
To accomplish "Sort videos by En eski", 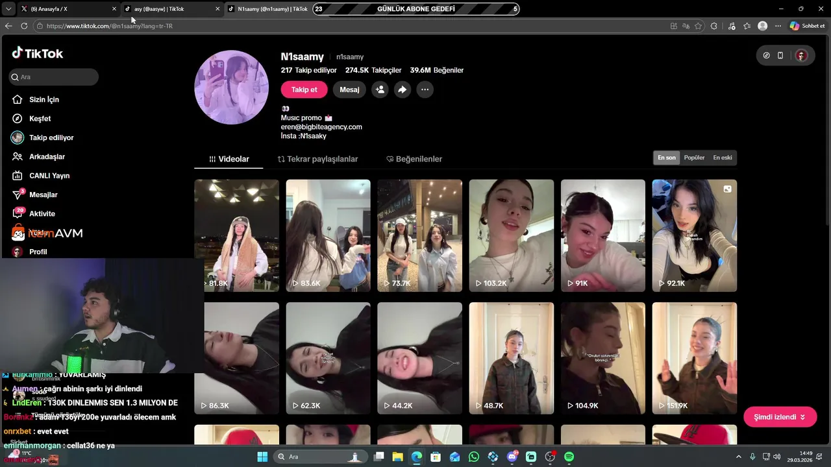I will tap(723, 158).
